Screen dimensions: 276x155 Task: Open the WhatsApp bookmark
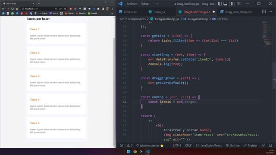pyautogui.click(x=13, y=13)
